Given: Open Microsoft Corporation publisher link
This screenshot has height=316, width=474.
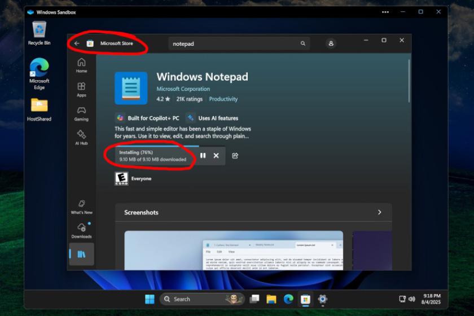Looking at the screenshot, I should point(183,89).
